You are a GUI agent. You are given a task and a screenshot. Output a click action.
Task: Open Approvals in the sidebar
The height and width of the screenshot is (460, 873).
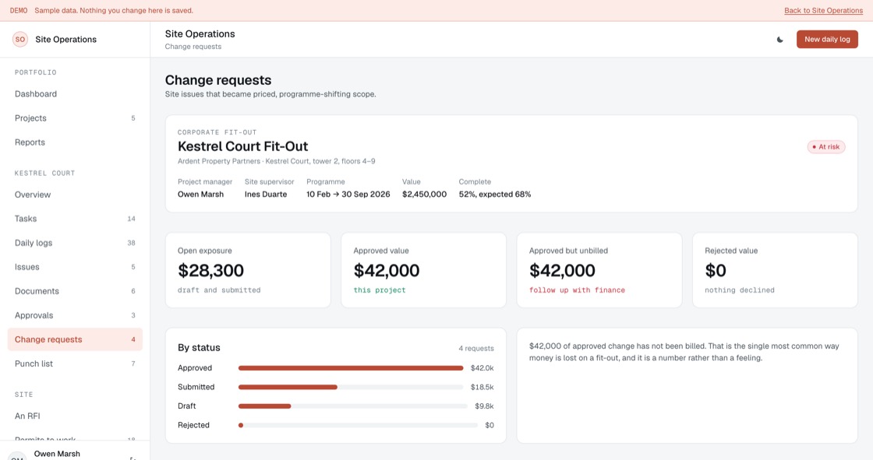75,315
